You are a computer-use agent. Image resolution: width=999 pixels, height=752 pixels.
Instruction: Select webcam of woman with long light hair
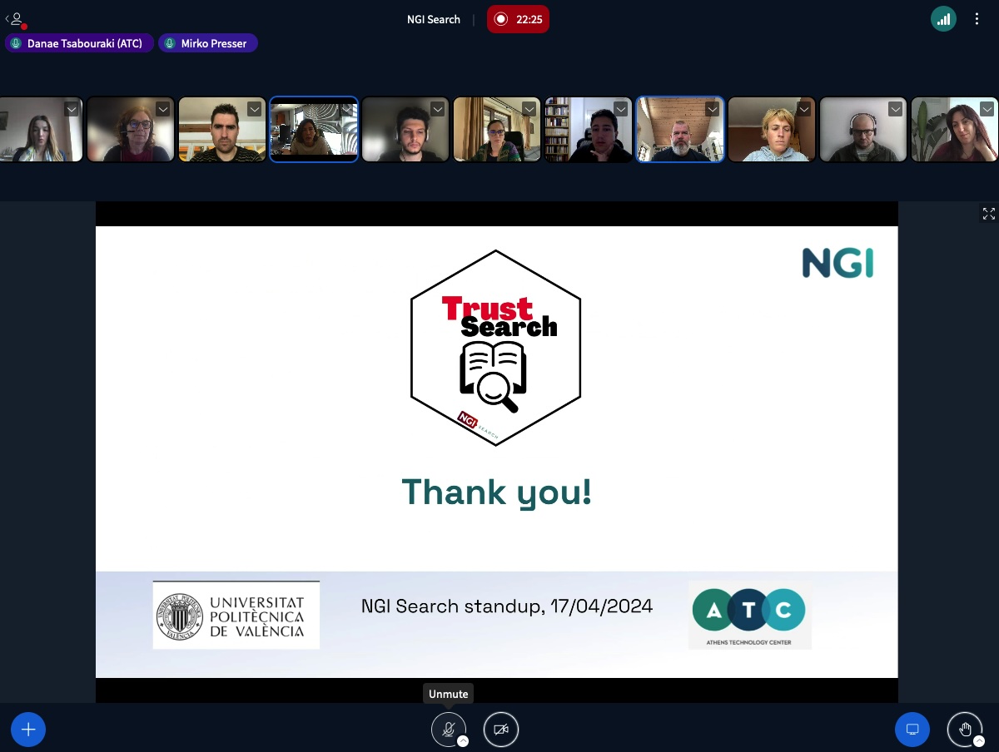pos(39,129)
